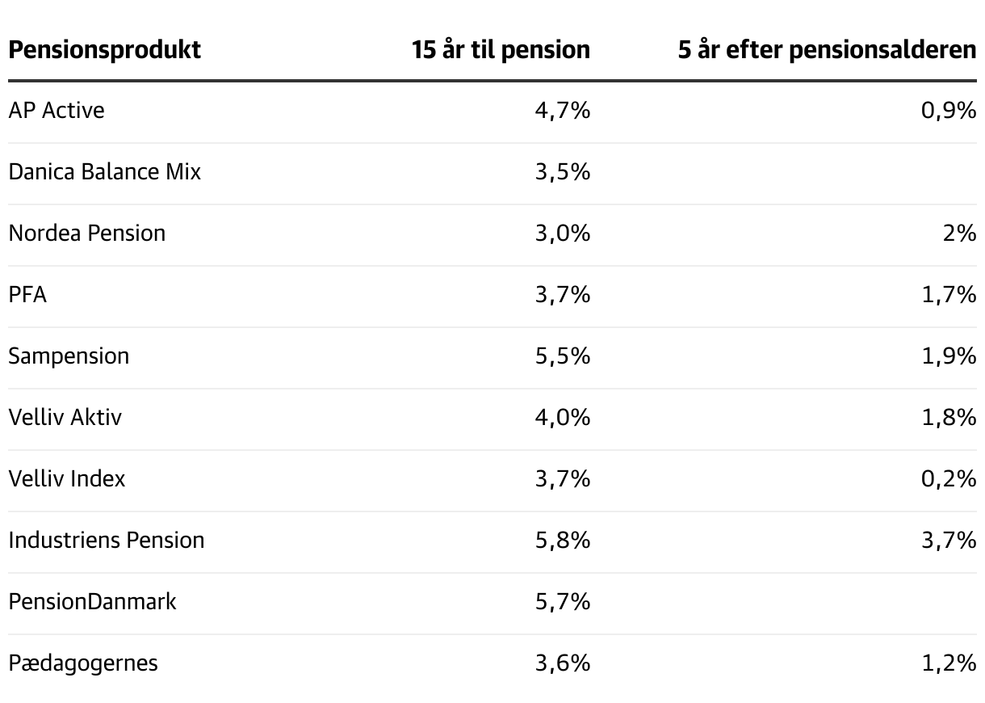Image resolution: width=985 pixels, height=703 pixels.
Task: Click PensionDanmark's 5,7% value
Action: coord(562,602)
